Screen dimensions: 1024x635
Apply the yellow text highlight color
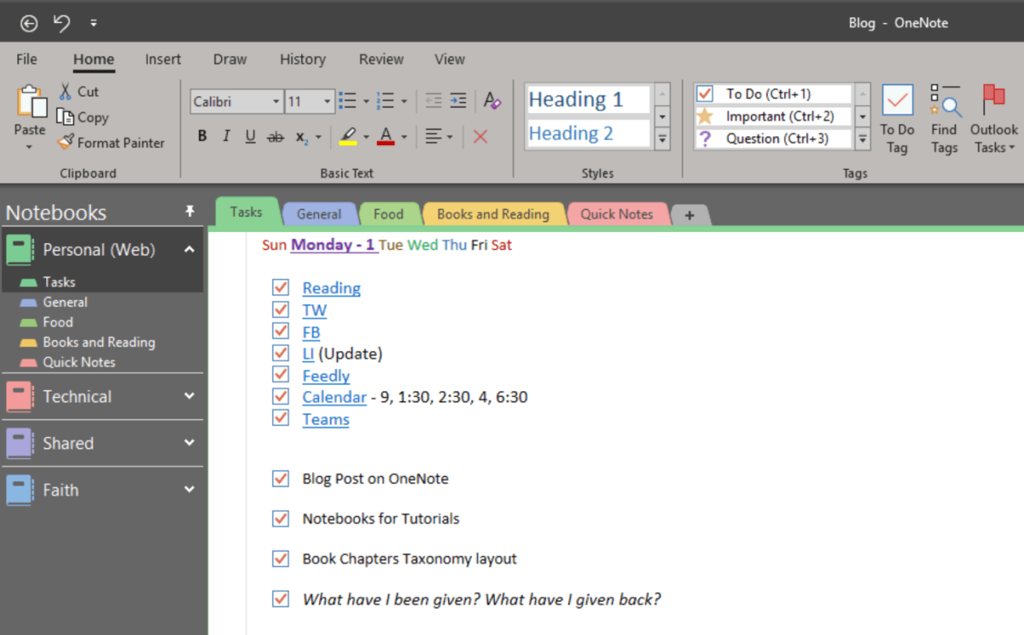pos(348,137)
